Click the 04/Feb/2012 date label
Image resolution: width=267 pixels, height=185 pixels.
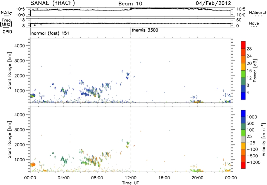click(x=213, y=3)
